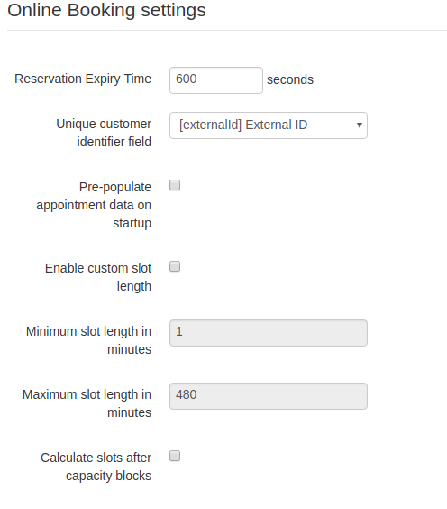Image resolution: width=447 pixels, height=509 pixels.
Task: Click the dropdown arrow beside External ID
Action: [360, 125]
